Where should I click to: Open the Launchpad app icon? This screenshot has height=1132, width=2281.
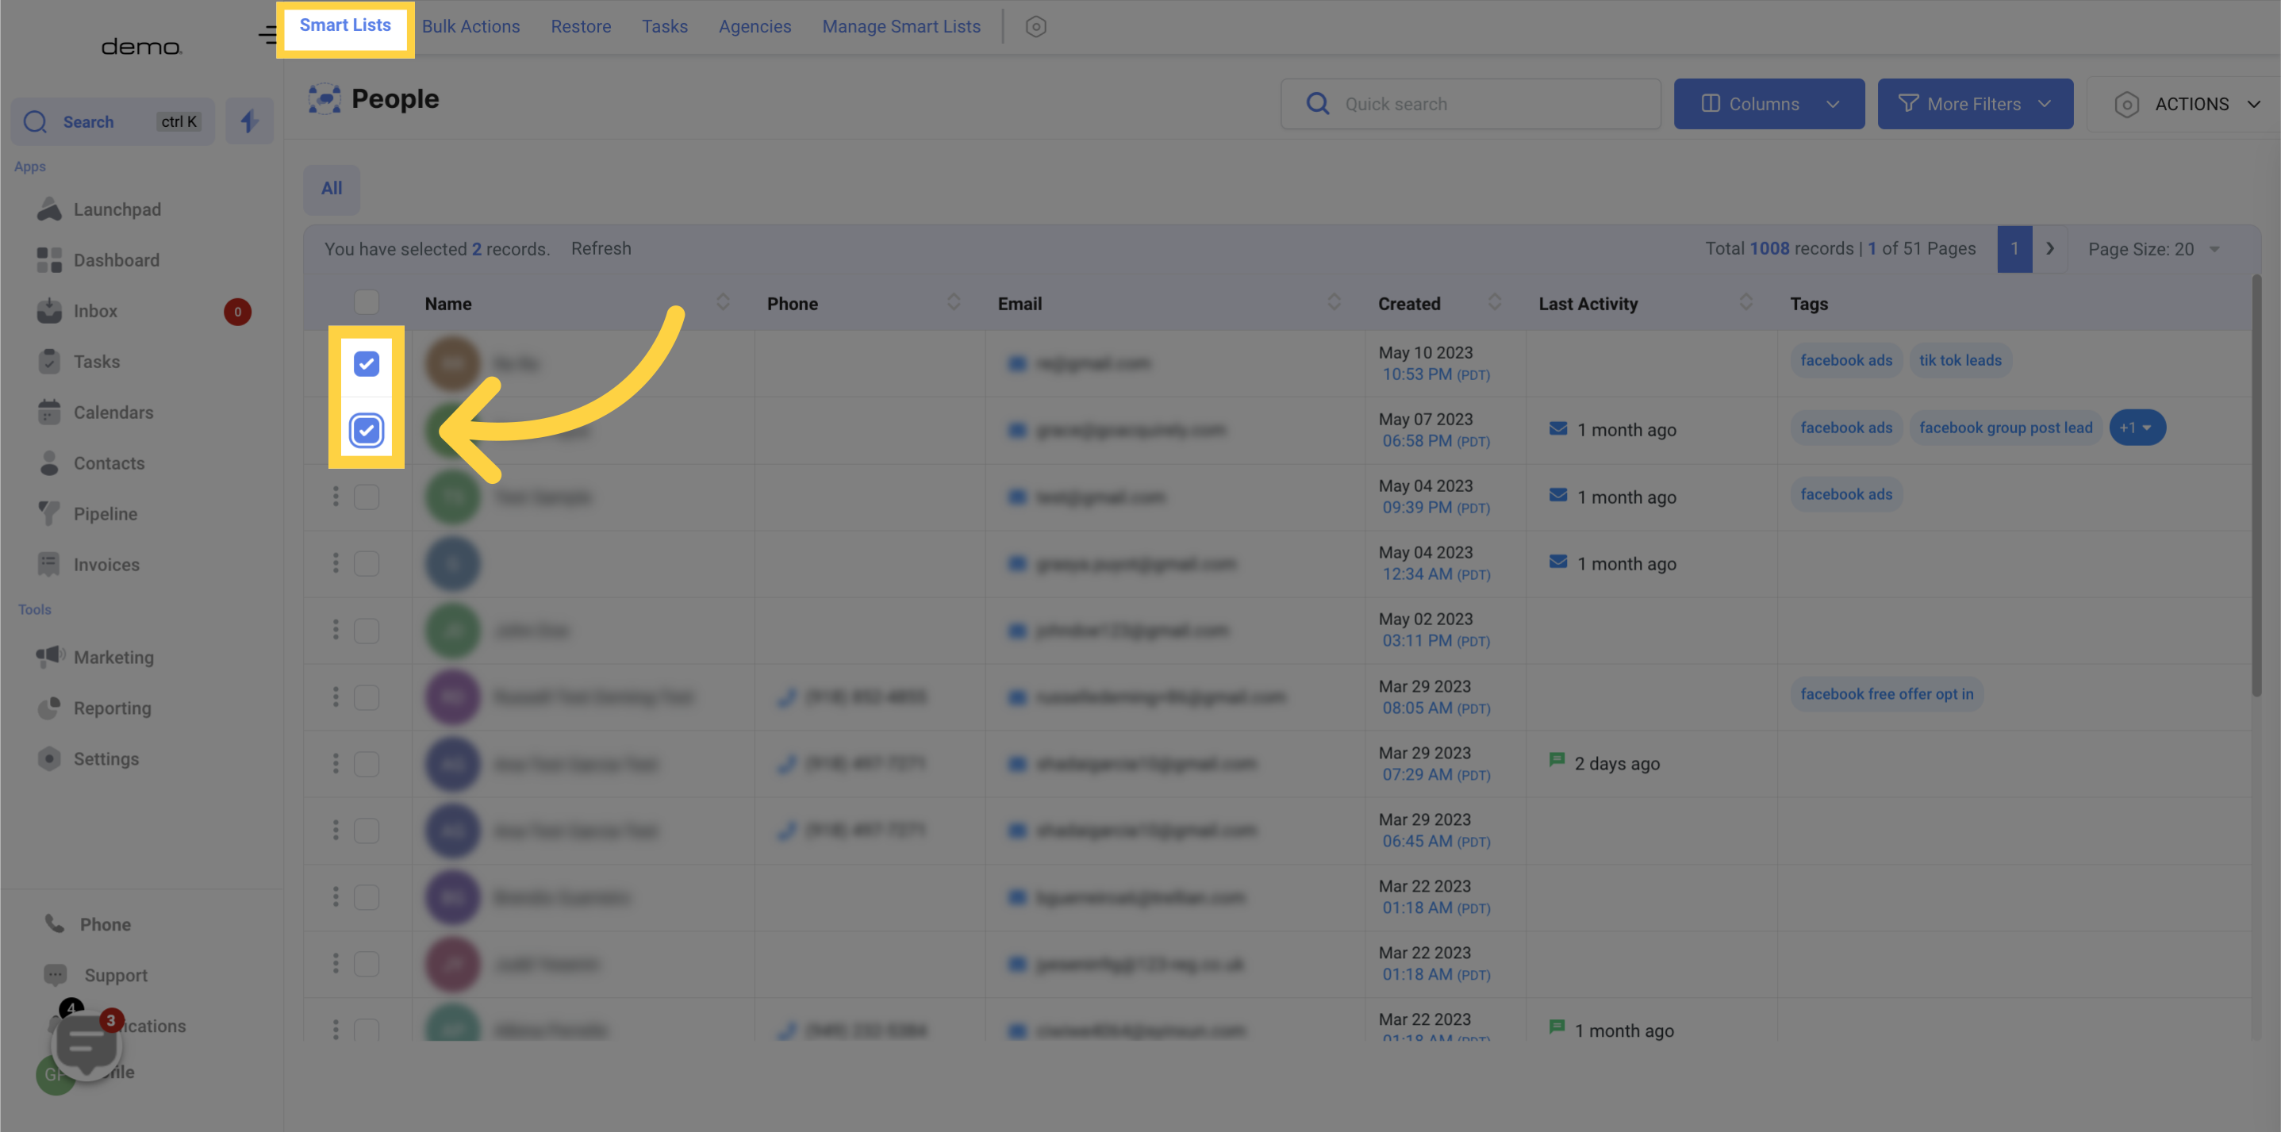point(49,209)
